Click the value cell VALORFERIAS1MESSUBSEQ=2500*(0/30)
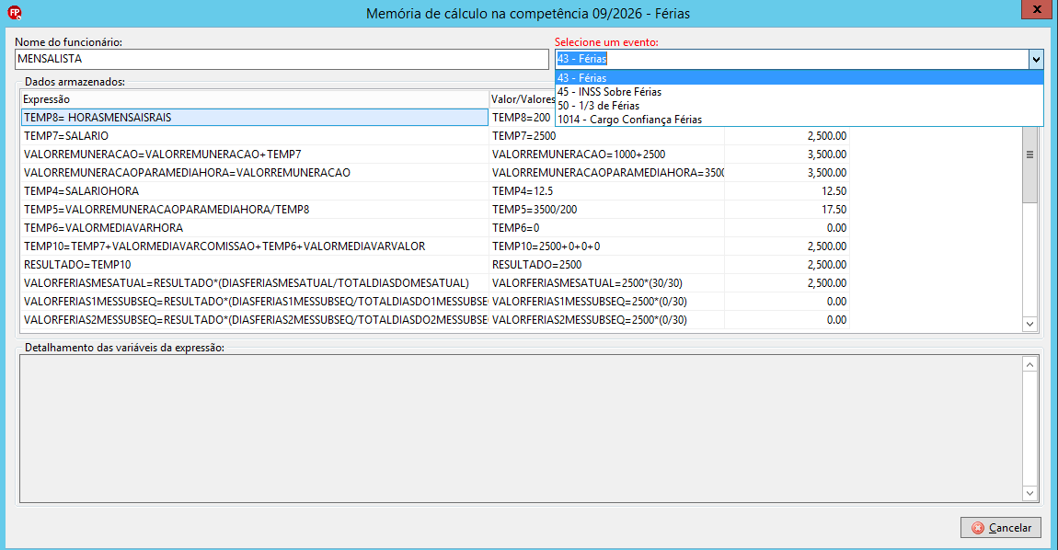This screenshot has width=1058, height=550. pos(606,302)
